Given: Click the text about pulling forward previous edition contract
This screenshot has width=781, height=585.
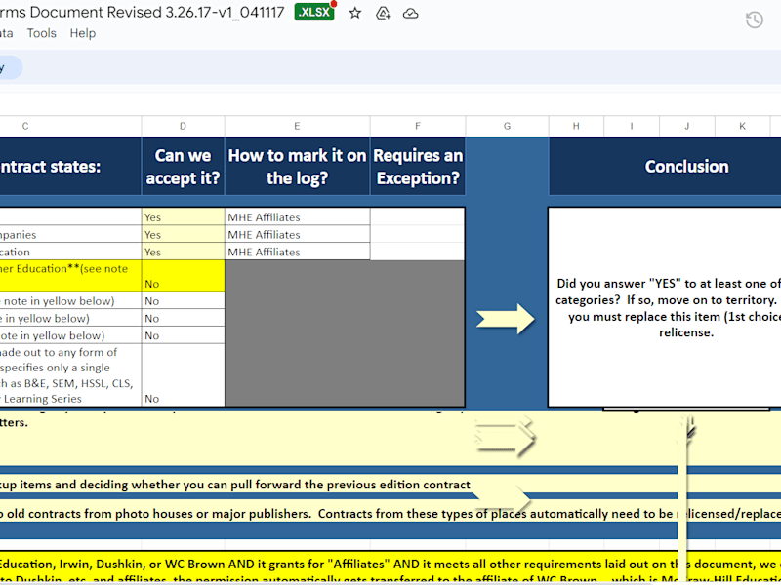Looking at the screenshot, I should click(x=235, y=485).
